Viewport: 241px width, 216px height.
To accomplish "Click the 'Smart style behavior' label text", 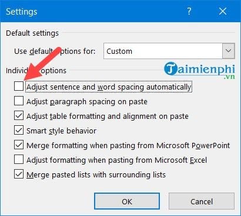I will (x=62, y=131).
